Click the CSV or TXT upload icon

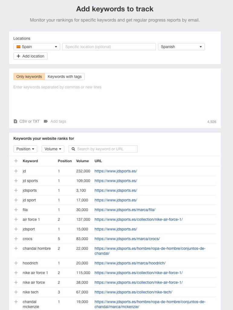tap(15, 121)
